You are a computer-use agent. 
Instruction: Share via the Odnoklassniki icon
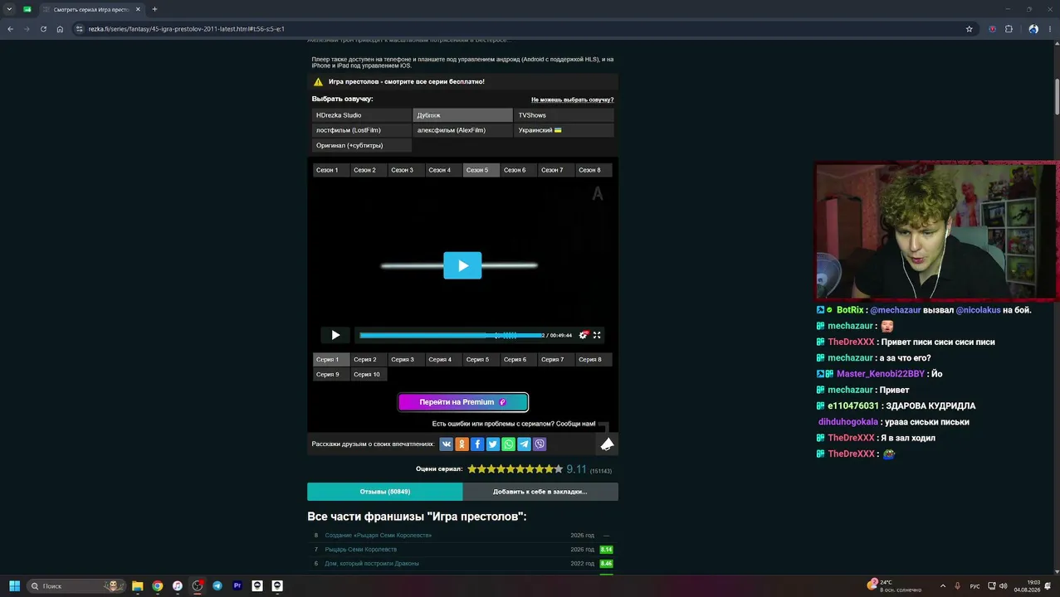462,444
